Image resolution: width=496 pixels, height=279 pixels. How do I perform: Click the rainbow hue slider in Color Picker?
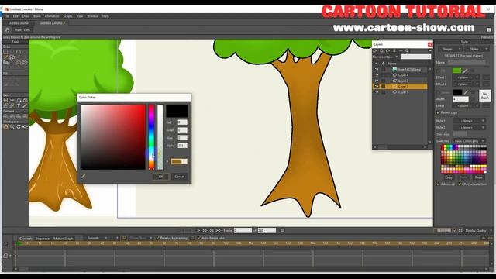click(152, 137)
